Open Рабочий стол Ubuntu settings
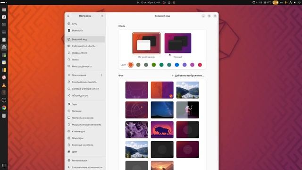The height and width of the screenshot is (170, 302). 85,46
